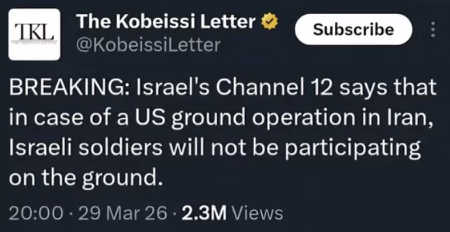Click the says that text
This screenshot has width=450, height=232.
(389, 88)
